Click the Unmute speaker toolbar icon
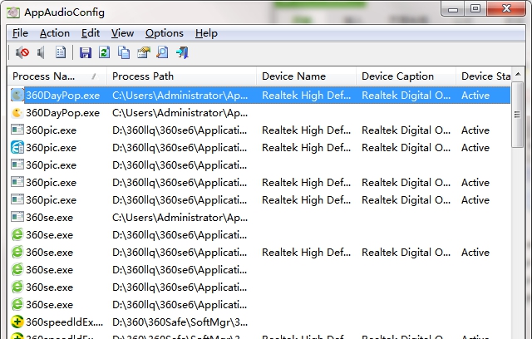Screen dimensions: 532x339 pyautogui.click(x=41, y=53)
